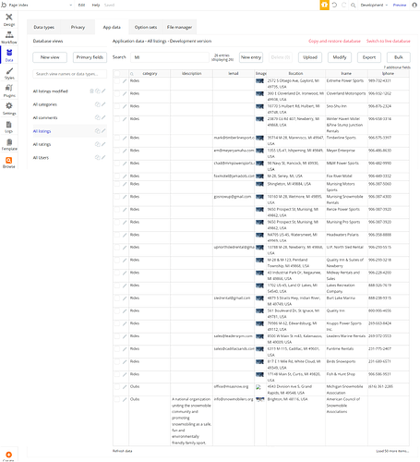
Task: Switch to the Option sets tab
Action: pos(146,27)
